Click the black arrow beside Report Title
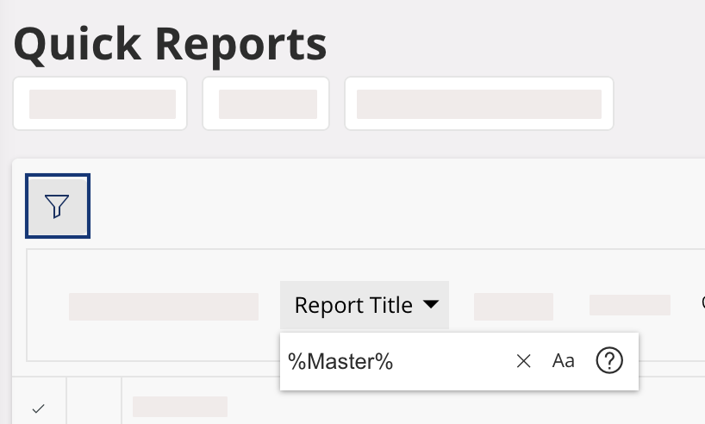This screenshot has height=424, width=705. point(430,305)
